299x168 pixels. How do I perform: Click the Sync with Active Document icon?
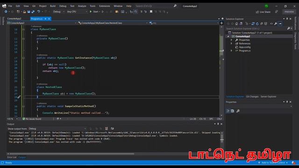(253, 24)
